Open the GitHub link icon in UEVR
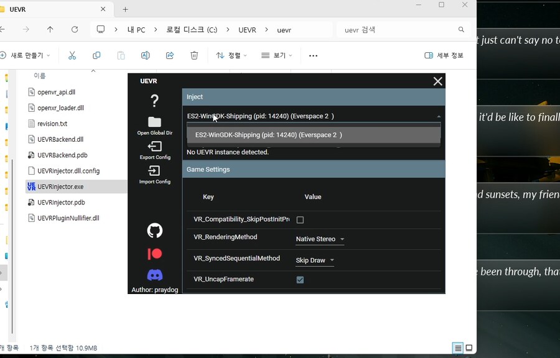This screenshot has height=358, width=560. tap(155, 231)
